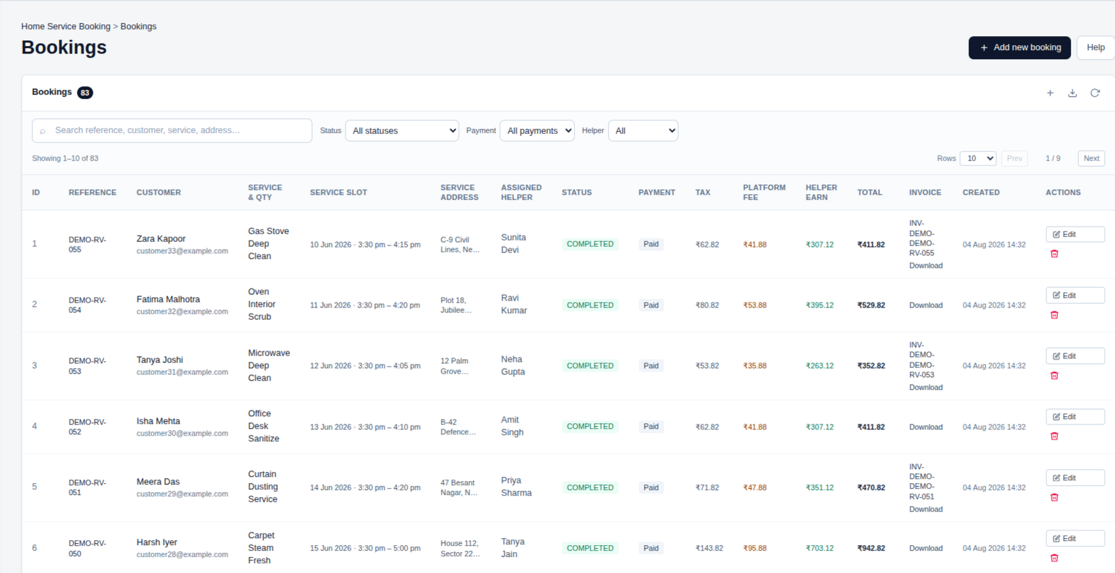1115x573 pixels.
Task: Click Home Service Booking breadcrumb link
Action: (66, 26)
